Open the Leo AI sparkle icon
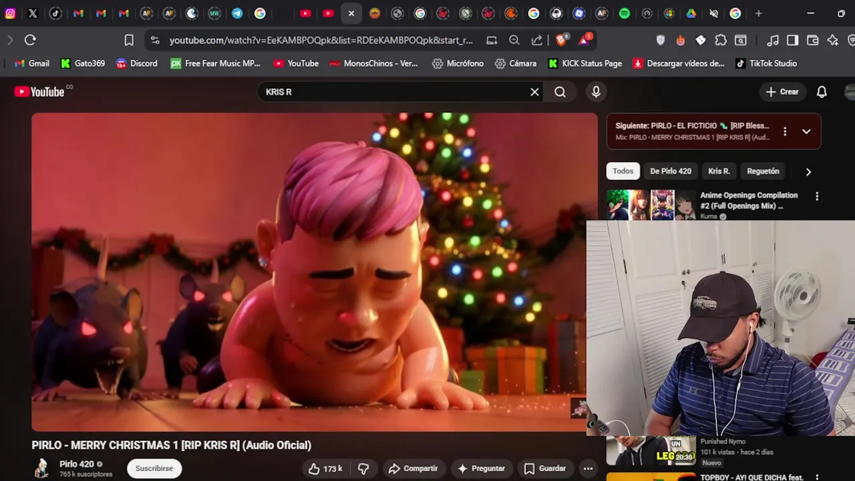Viewport: 855px width, 481px height. [x=832, y=40]
